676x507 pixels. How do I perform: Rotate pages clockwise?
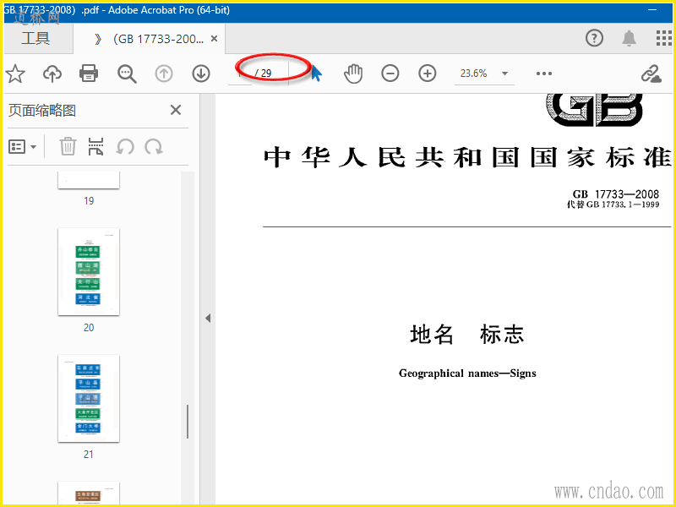pos(154,147)
